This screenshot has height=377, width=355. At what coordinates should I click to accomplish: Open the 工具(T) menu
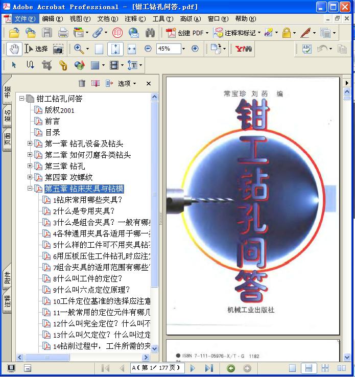[x=163, y=19]
